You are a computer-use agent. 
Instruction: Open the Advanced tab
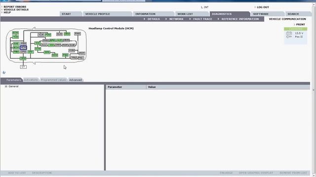click(x=76, y=80)
